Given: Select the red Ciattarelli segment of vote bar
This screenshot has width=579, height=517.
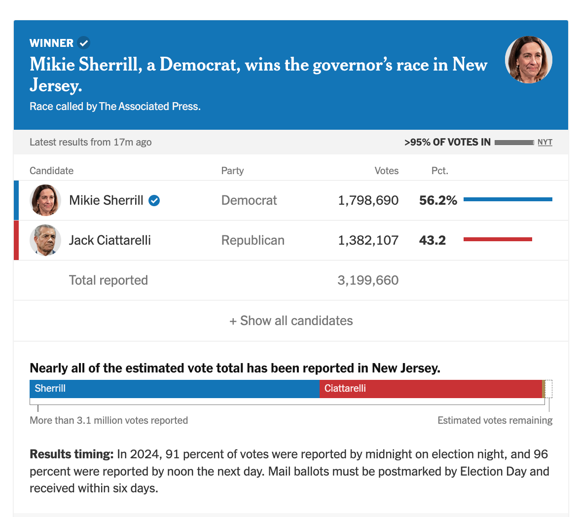Looking at the screenshot, I should [x=431, y=389].
